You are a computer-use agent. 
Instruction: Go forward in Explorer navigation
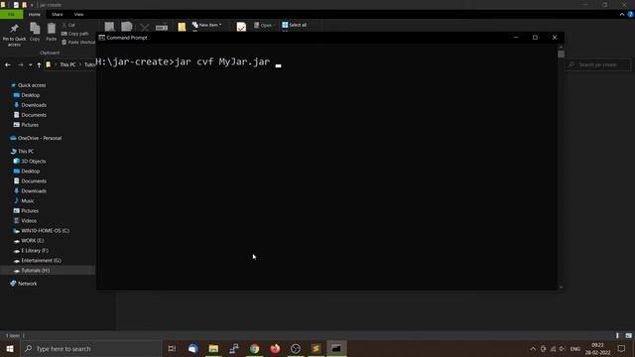(x=20, y=64)
